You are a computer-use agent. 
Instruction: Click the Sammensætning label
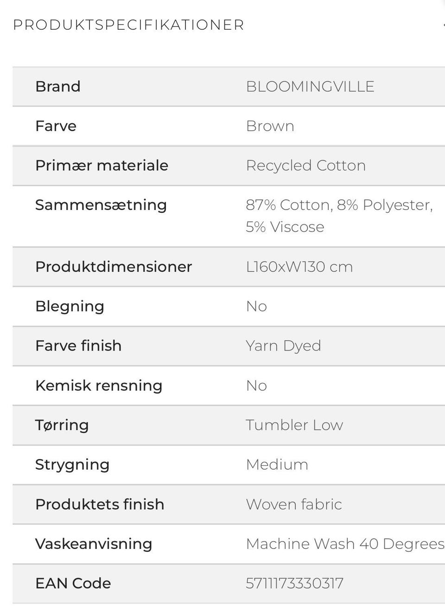coord(101,205)
